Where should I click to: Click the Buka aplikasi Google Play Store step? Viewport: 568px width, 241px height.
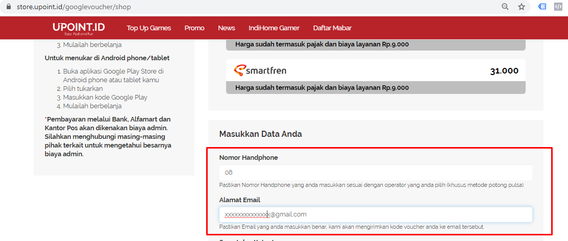point(113,76)
